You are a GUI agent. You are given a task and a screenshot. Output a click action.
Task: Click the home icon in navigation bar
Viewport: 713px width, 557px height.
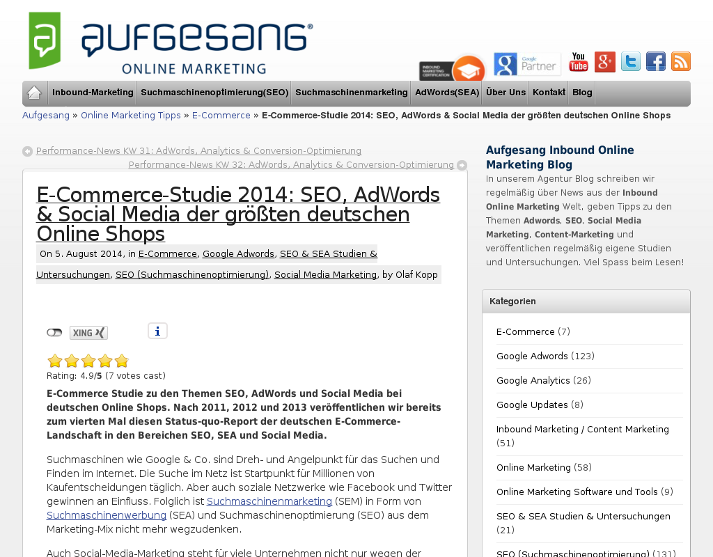[35, 93]
